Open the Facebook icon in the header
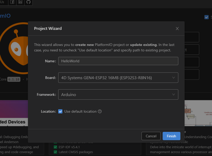Screen dimensions: 212x156 click(x=12, y=2)
